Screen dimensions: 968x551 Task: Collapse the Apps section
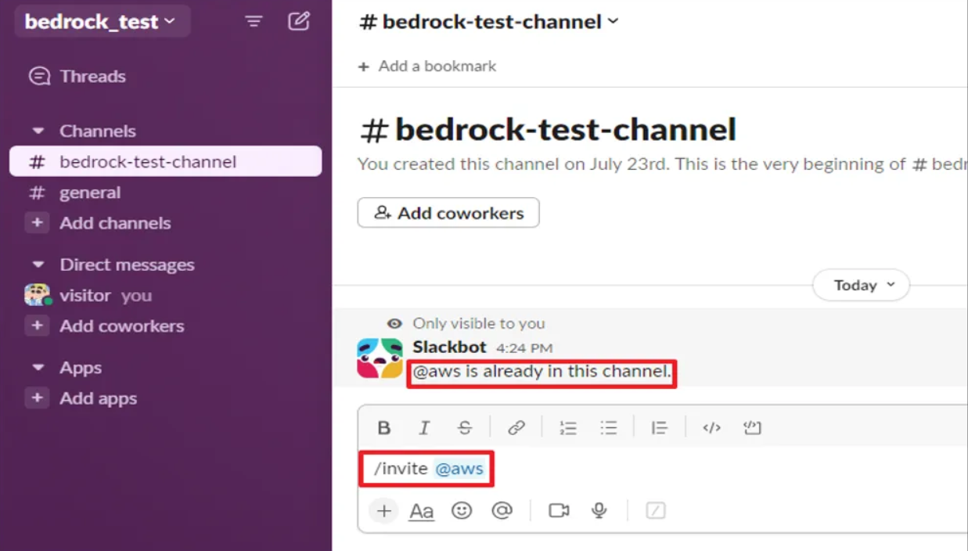coord(38,367)
